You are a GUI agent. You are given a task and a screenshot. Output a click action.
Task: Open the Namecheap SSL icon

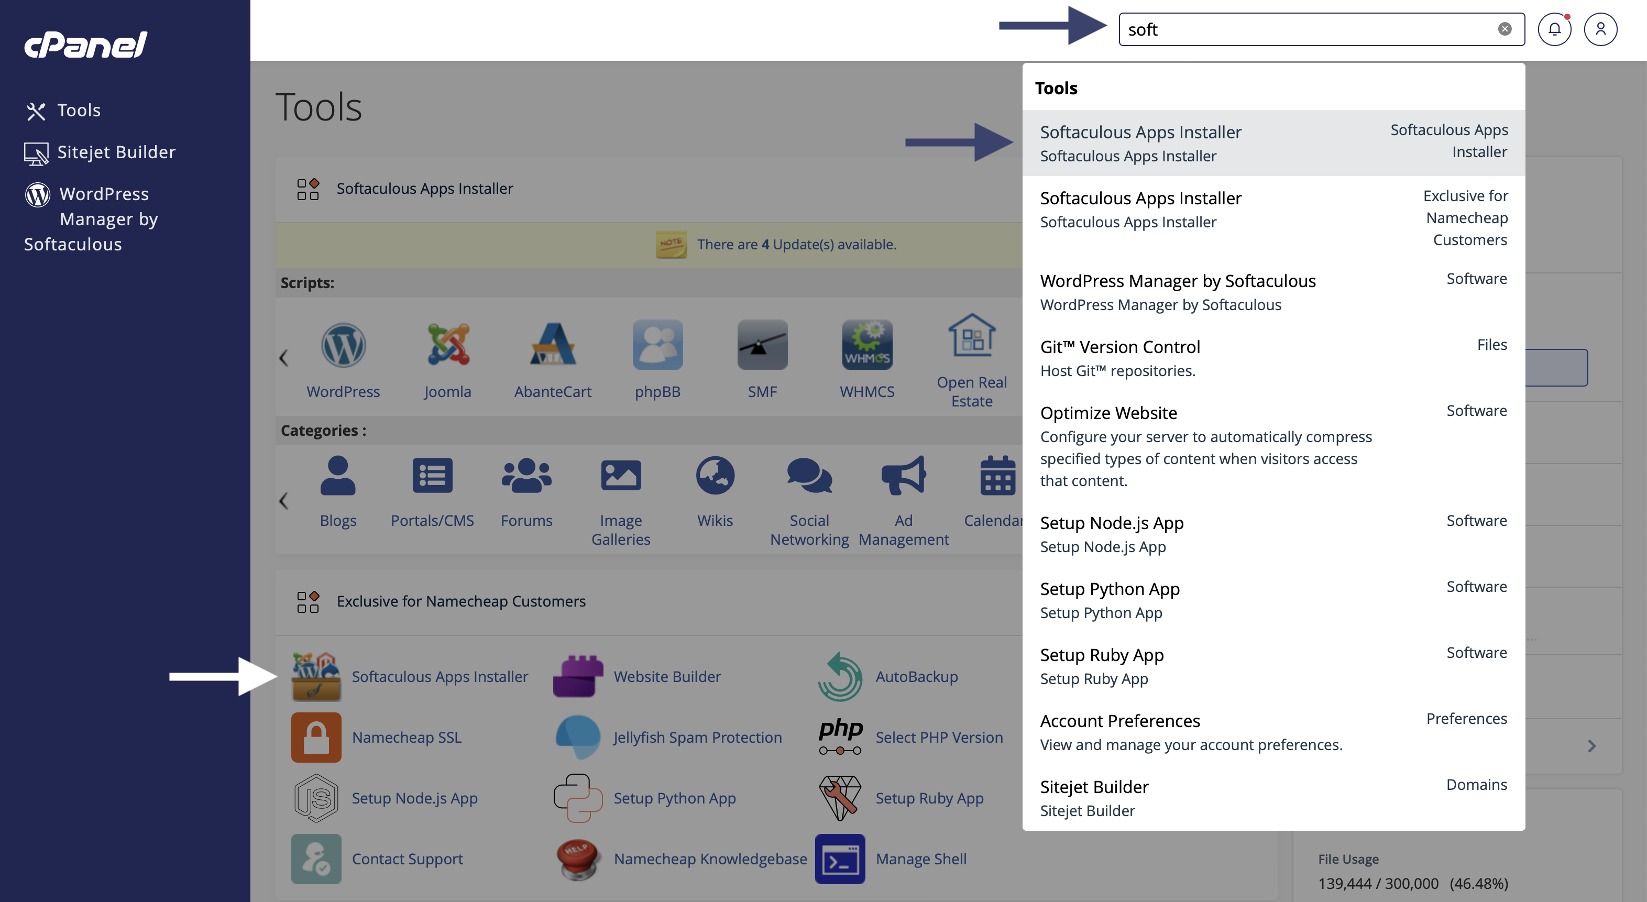tap(316, 738)
